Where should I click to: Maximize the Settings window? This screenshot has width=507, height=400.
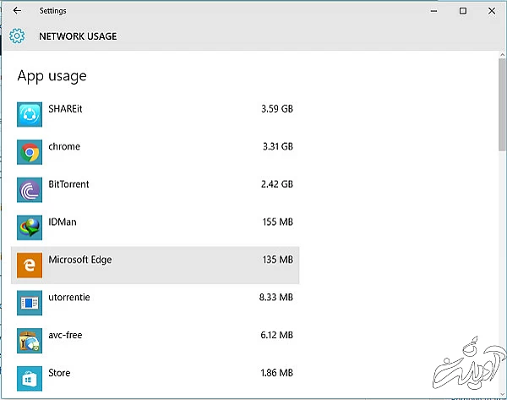[x=463, y=11]
